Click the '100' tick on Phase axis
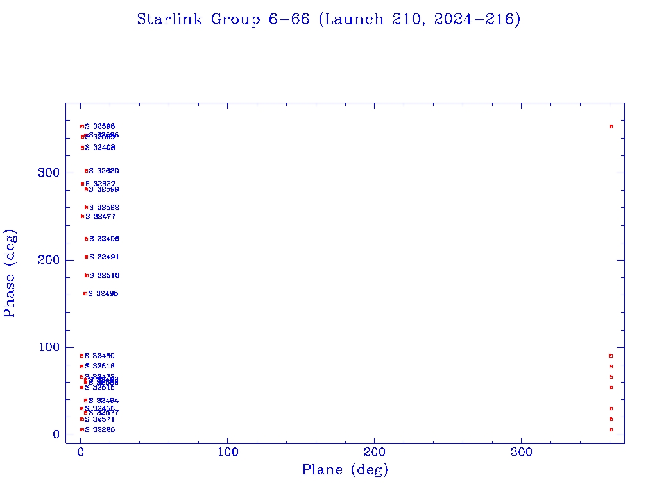The image size is (657, 493). tap(49, 347)
